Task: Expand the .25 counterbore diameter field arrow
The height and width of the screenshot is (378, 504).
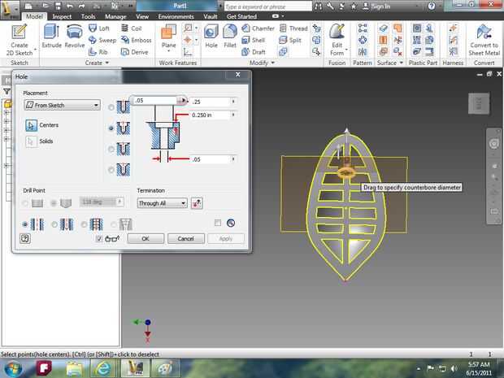Action: pos(233,102)
